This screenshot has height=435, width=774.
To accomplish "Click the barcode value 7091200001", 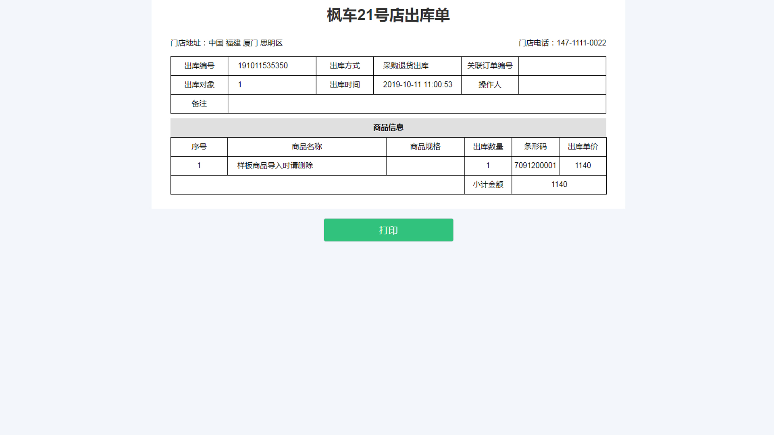I will 535,166.
